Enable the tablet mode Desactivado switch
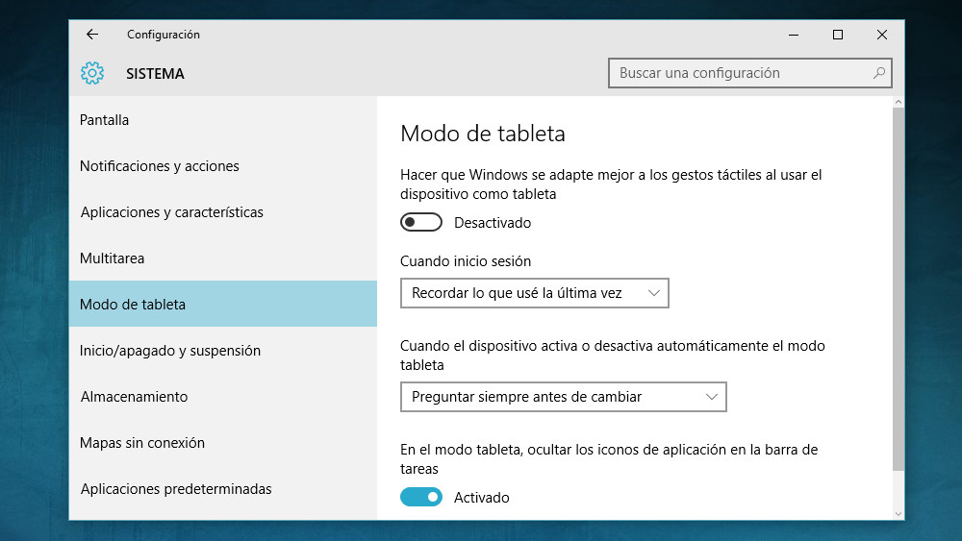The image size is (962, 541). pyautogui.click(x=421, y=222)
